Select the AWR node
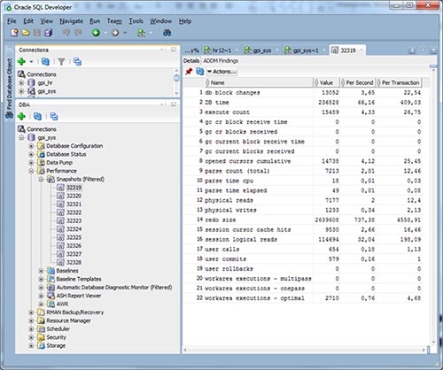443x370 pixels. [x=62, y=304]
